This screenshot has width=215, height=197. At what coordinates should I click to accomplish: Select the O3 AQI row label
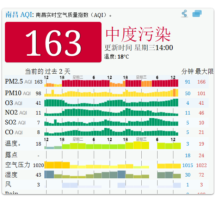(x=14, y=103)
